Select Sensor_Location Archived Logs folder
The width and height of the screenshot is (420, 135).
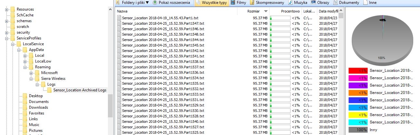(80, 90)
